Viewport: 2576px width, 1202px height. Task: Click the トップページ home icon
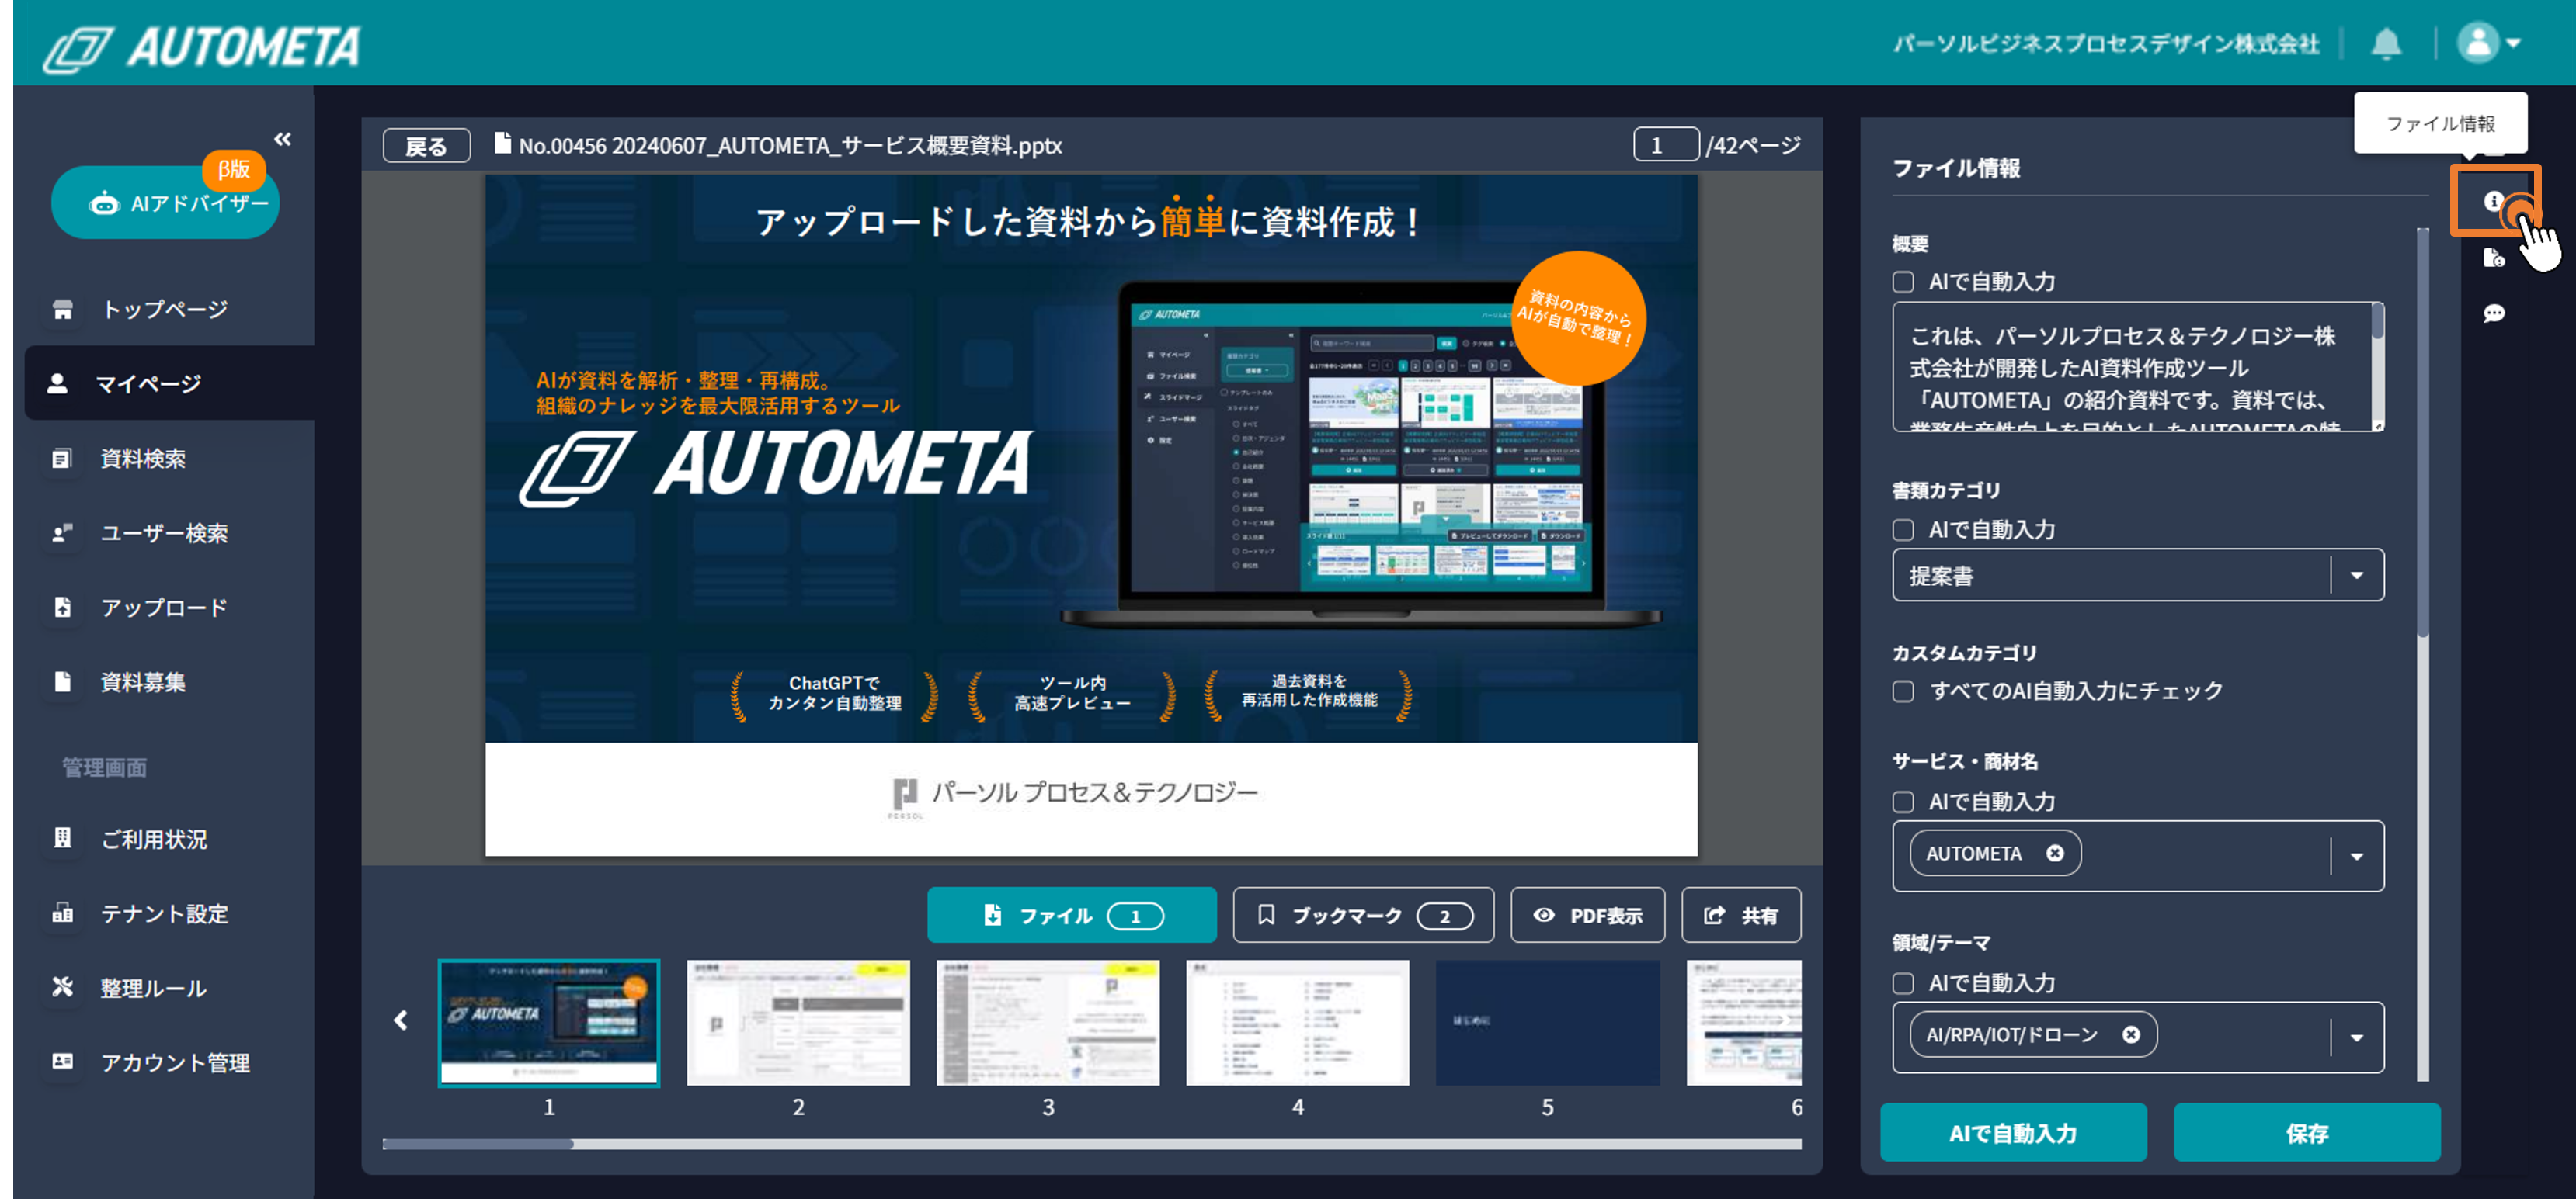[x=62, y=310]
